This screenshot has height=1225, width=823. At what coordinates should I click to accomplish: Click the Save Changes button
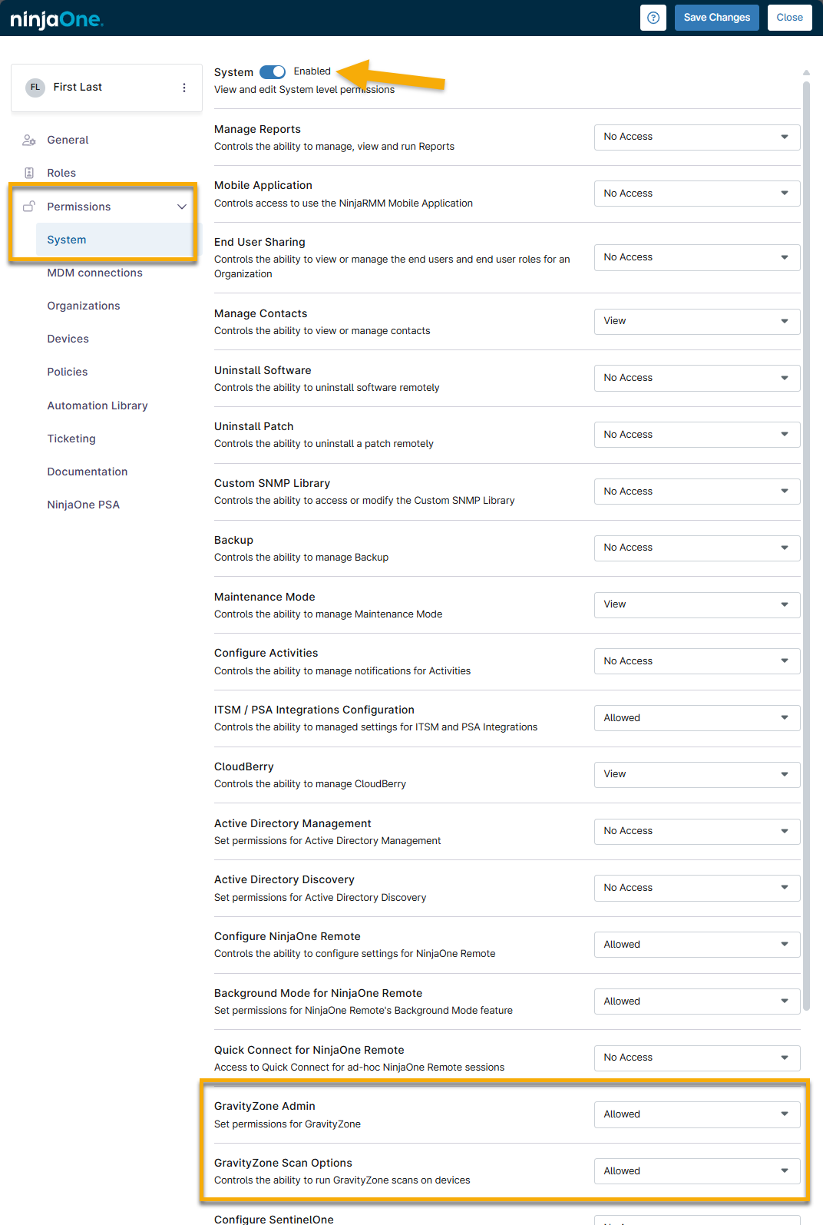coord(716,18)
